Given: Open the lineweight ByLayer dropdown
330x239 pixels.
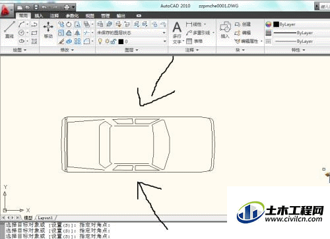Looking at the screenshot, I should [302, 33].
